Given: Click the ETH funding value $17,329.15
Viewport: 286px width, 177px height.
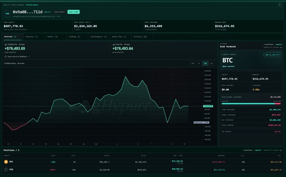Looking at the screenshot, I should tap(219, 170).
